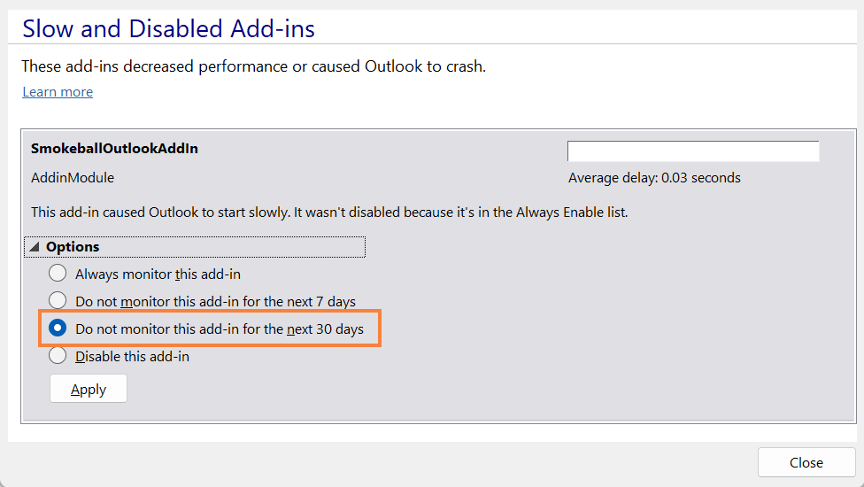
Task: Click the Average delay 0.03 seconds text
Action: [654, 178]
